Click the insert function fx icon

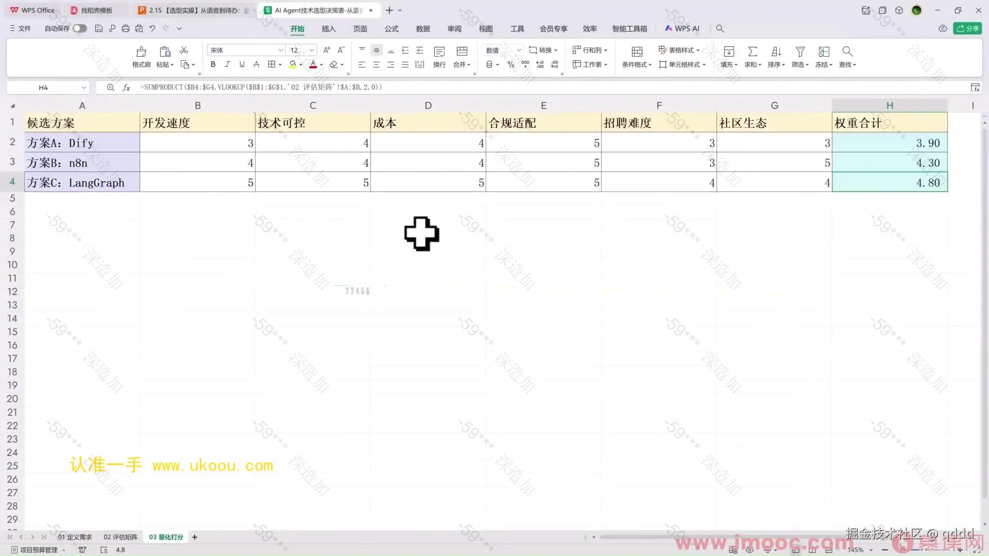click(x=126, y=88)
